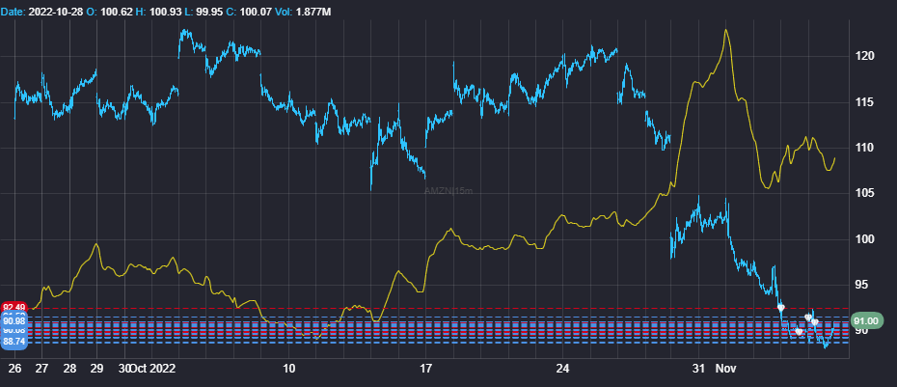Viewport: 897px width, 387px height.
Task: Click the low value 99.95
Action: [x=209, y=12]
